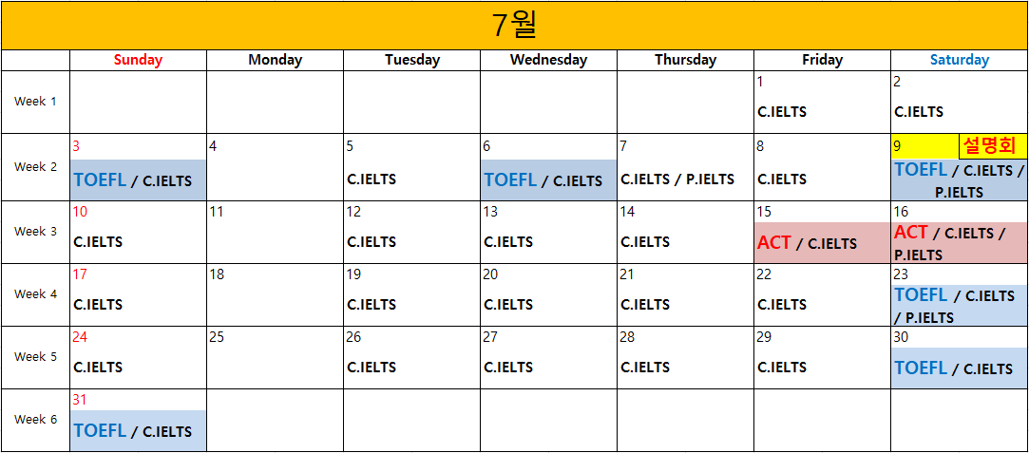Click the July 15 ACT / C.IELTS cell

[x=822, y=242]
